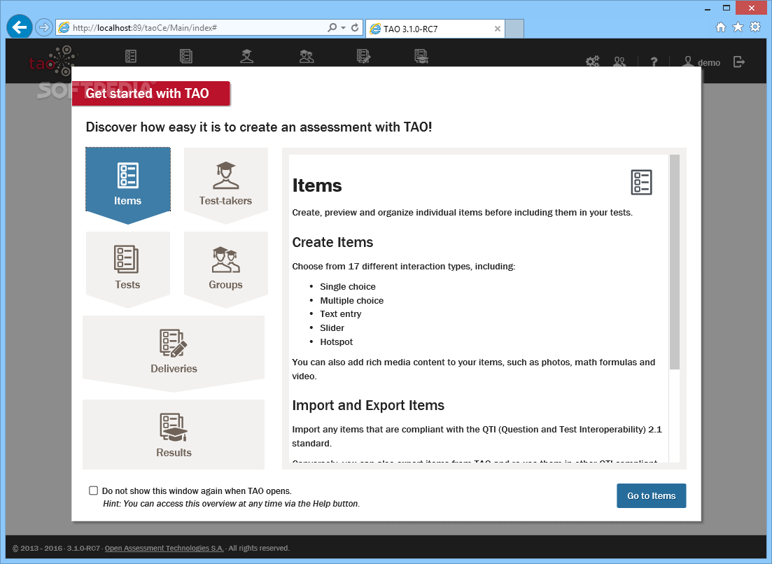Image resolution: width=772 pixels, height=564 pixels.
Task: Click the 'Hotspot' list entry
Action: click(336, 341)
